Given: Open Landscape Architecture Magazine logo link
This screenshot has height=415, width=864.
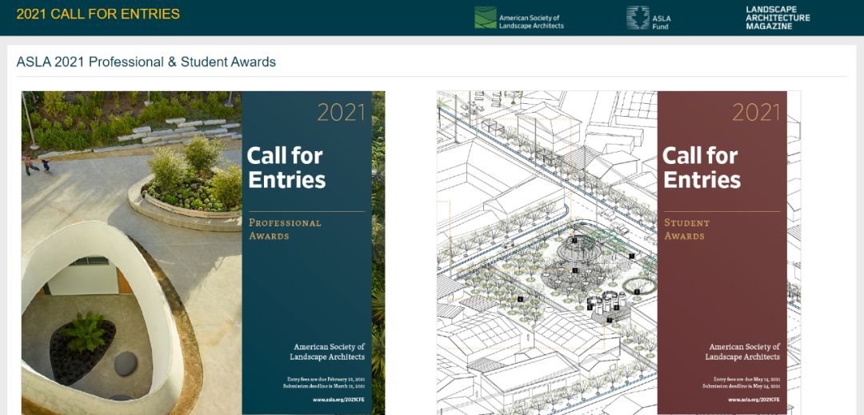Looking at the screenshot, I should pyautogui.click(x=778, y=18).
